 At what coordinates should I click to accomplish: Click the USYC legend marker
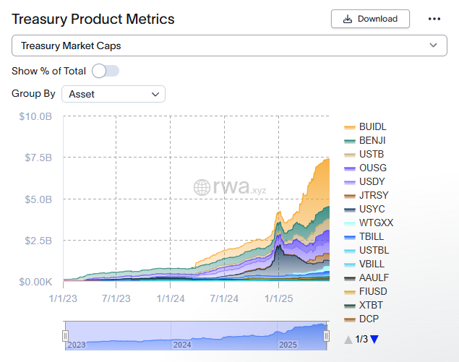click(x=349, y=209)
